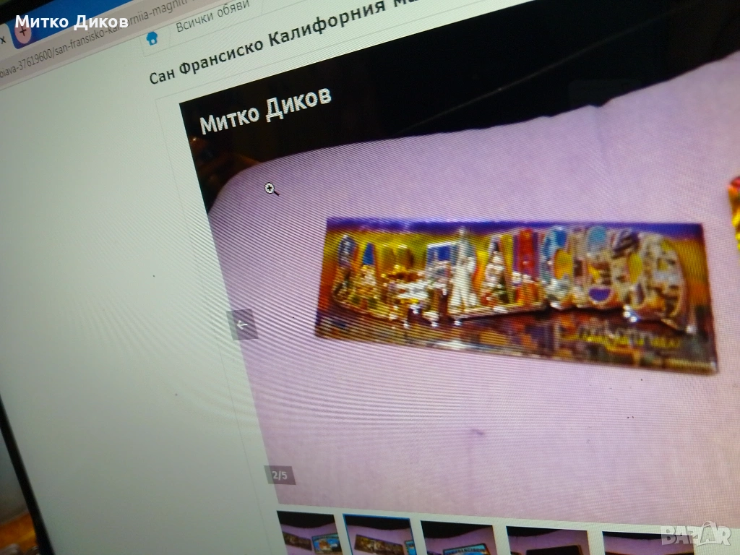This screenshot has width=740, height=555.
Task: Zoom into the San Francisco magnet photo
Action: [515, 295]
